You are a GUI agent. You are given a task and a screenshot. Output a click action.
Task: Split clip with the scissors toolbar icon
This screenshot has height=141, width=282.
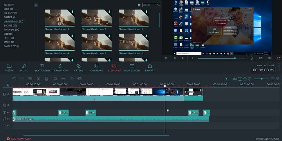[x=38, y=79]
